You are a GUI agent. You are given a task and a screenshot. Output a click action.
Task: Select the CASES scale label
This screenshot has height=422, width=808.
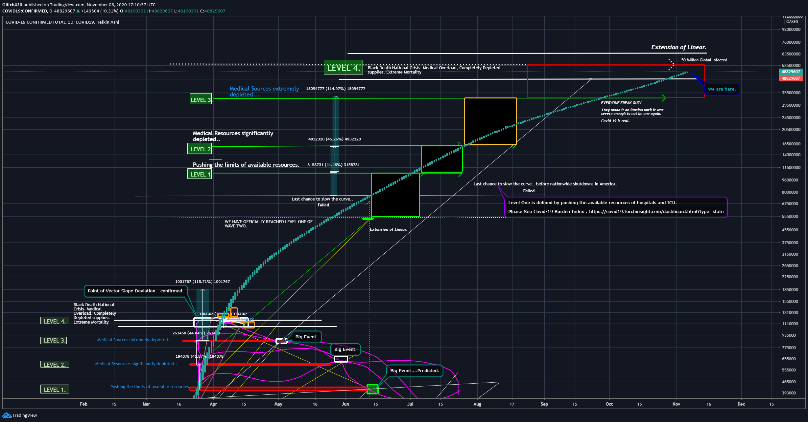(x=792, y=22)
